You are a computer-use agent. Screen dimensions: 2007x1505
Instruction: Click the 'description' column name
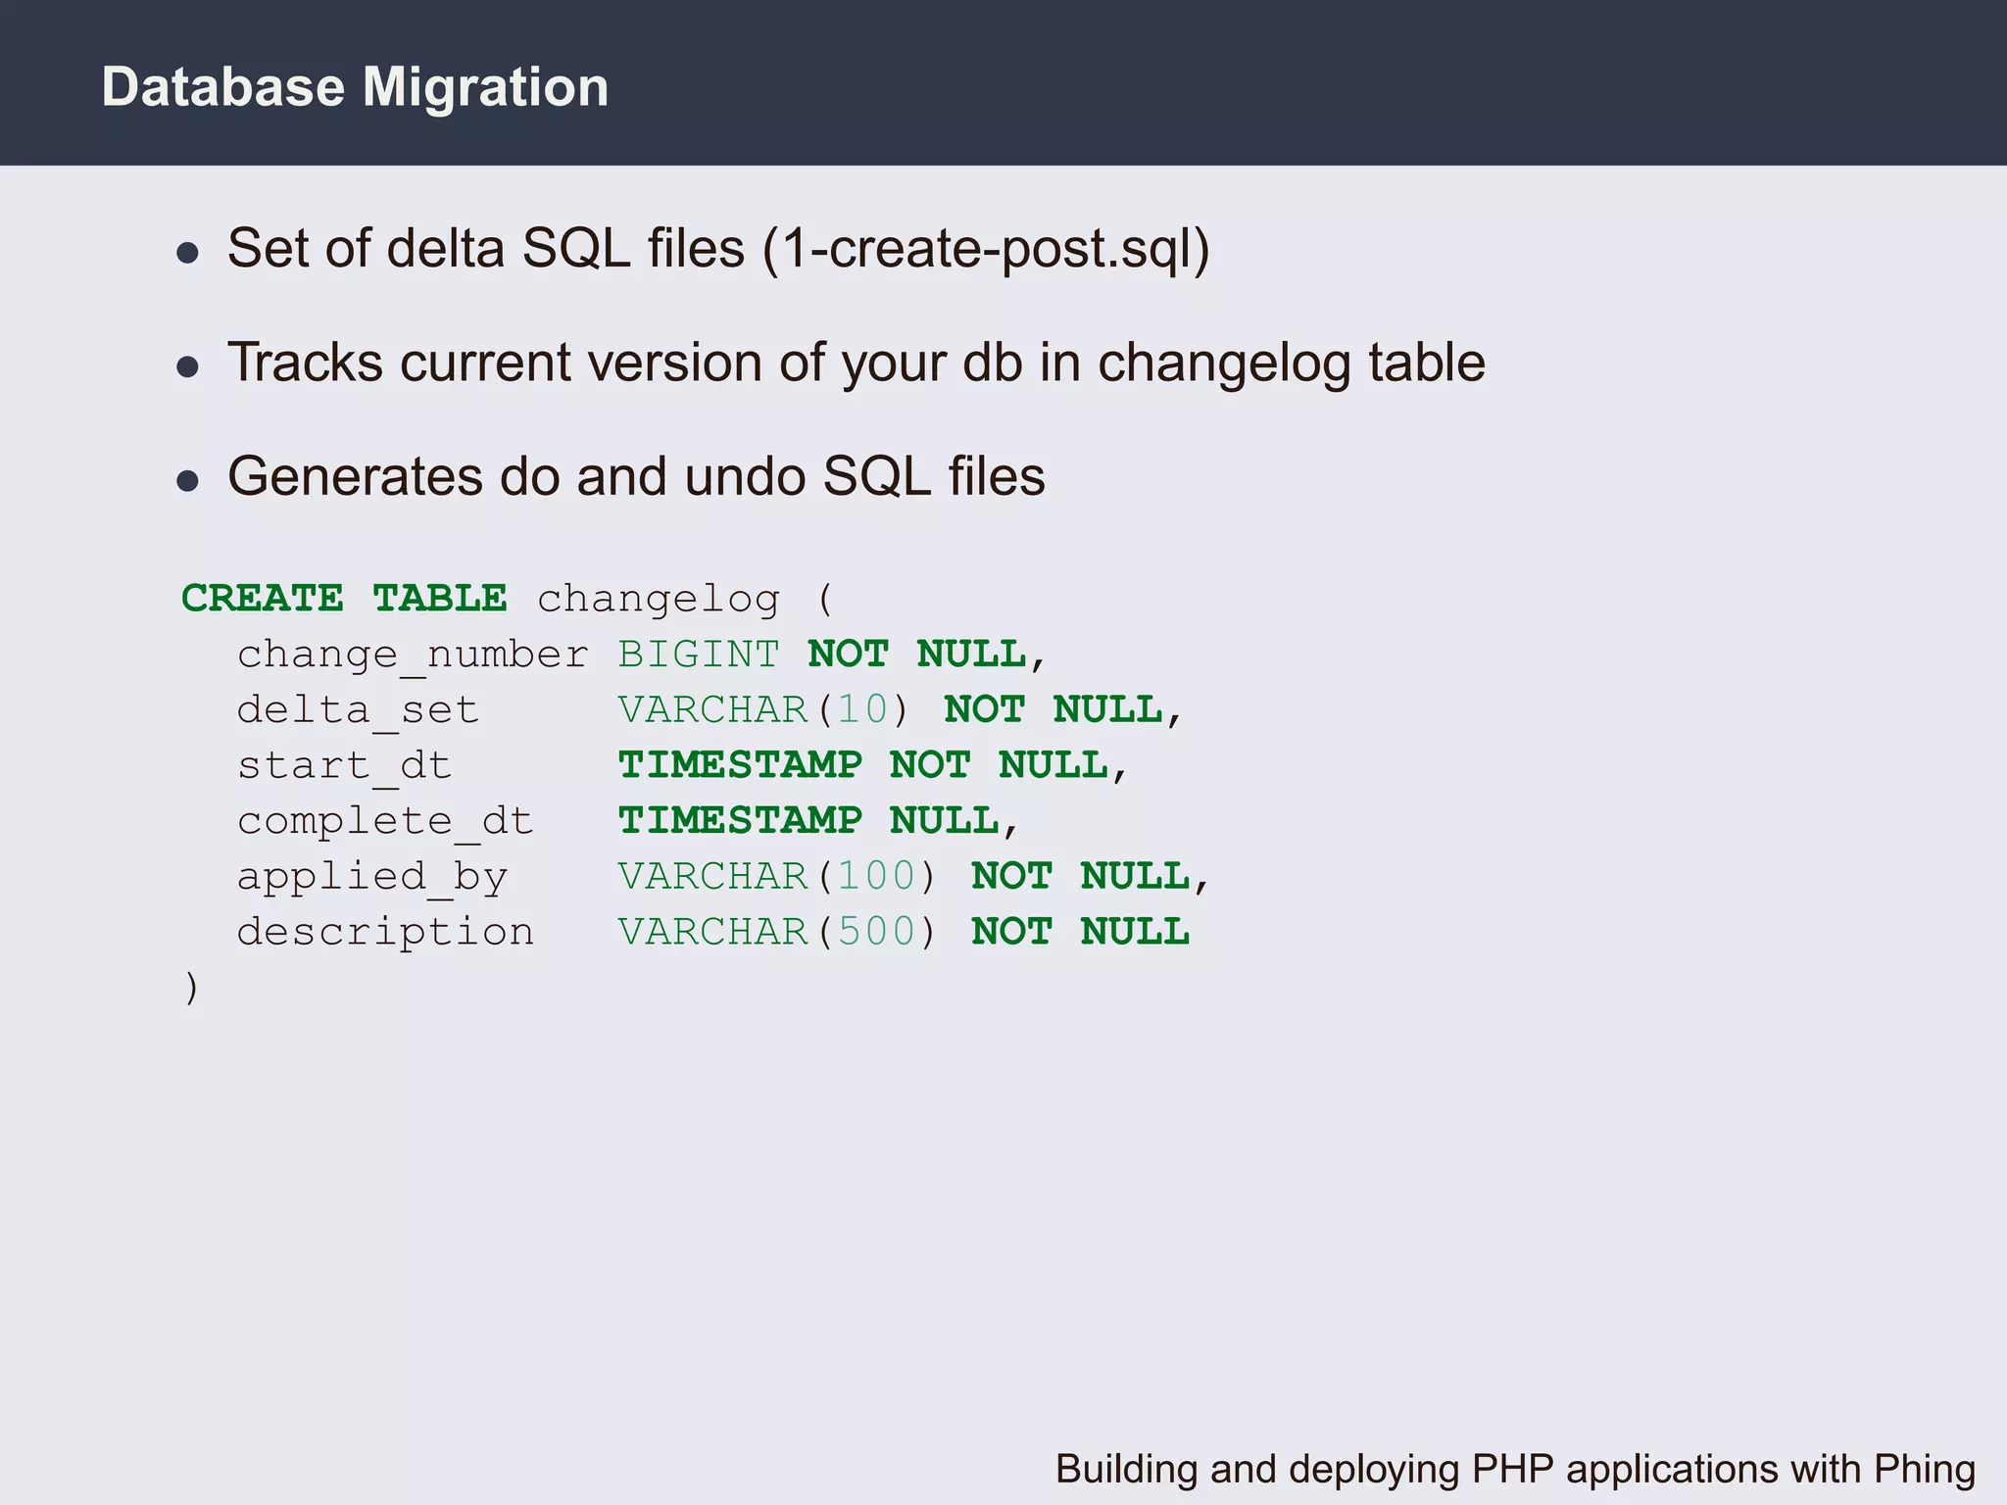(x=385, y=932)
